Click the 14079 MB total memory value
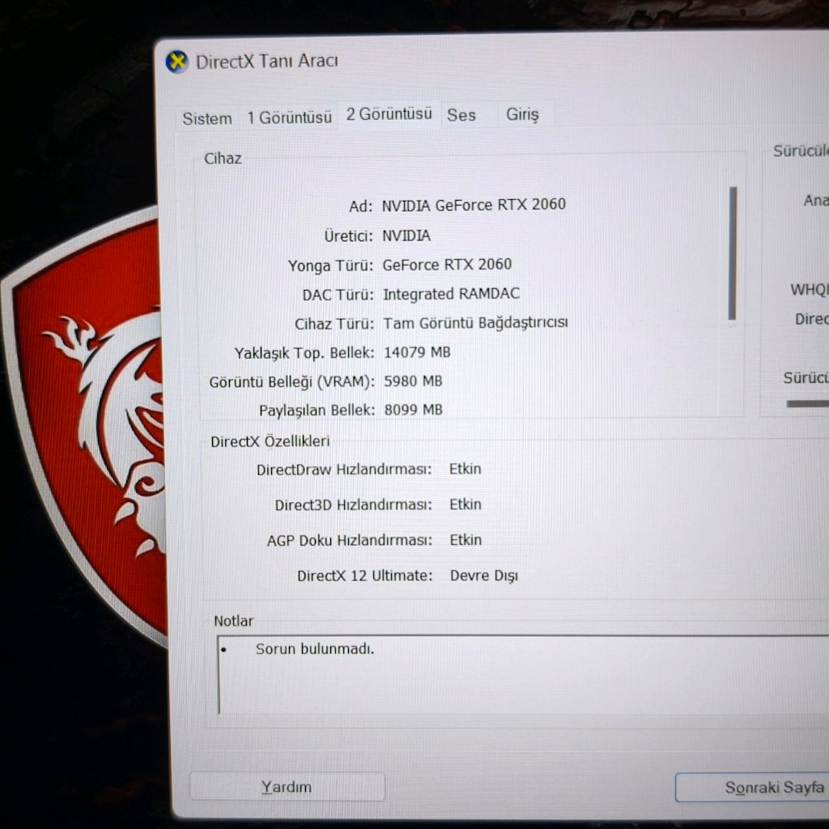This screenshot has height=829, width=829. coord(417,352)
